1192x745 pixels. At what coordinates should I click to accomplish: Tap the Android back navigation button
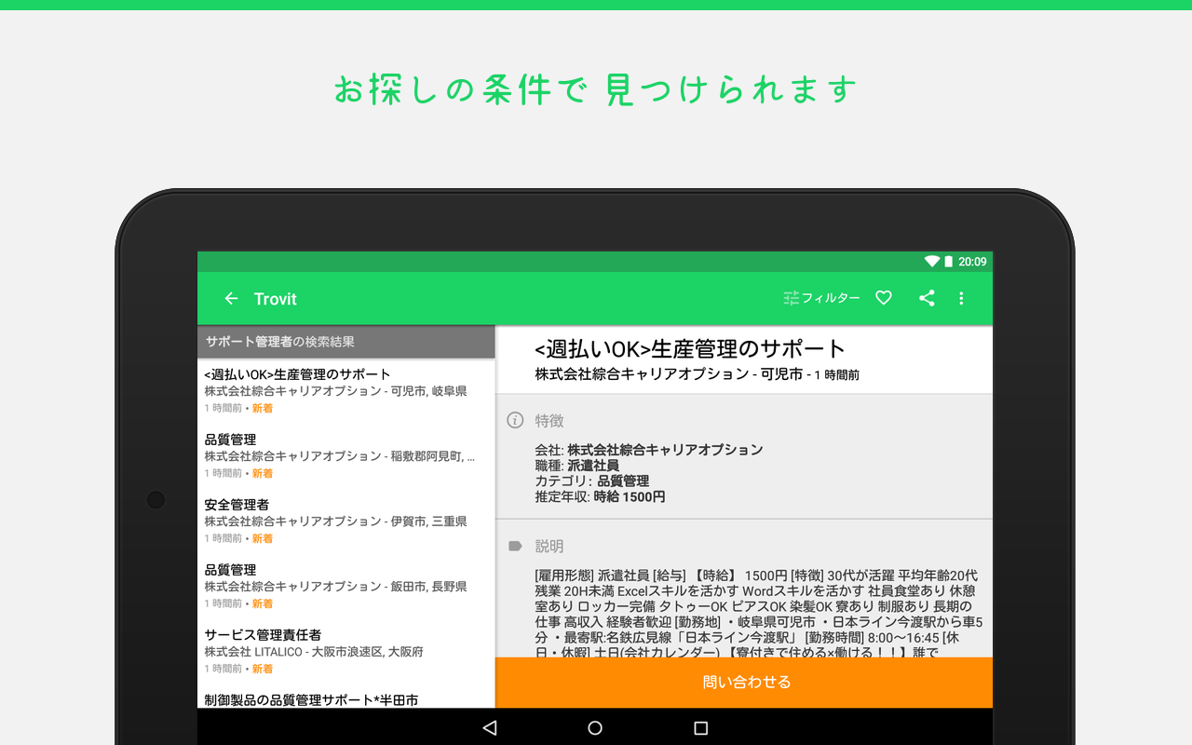coord(490,728)
